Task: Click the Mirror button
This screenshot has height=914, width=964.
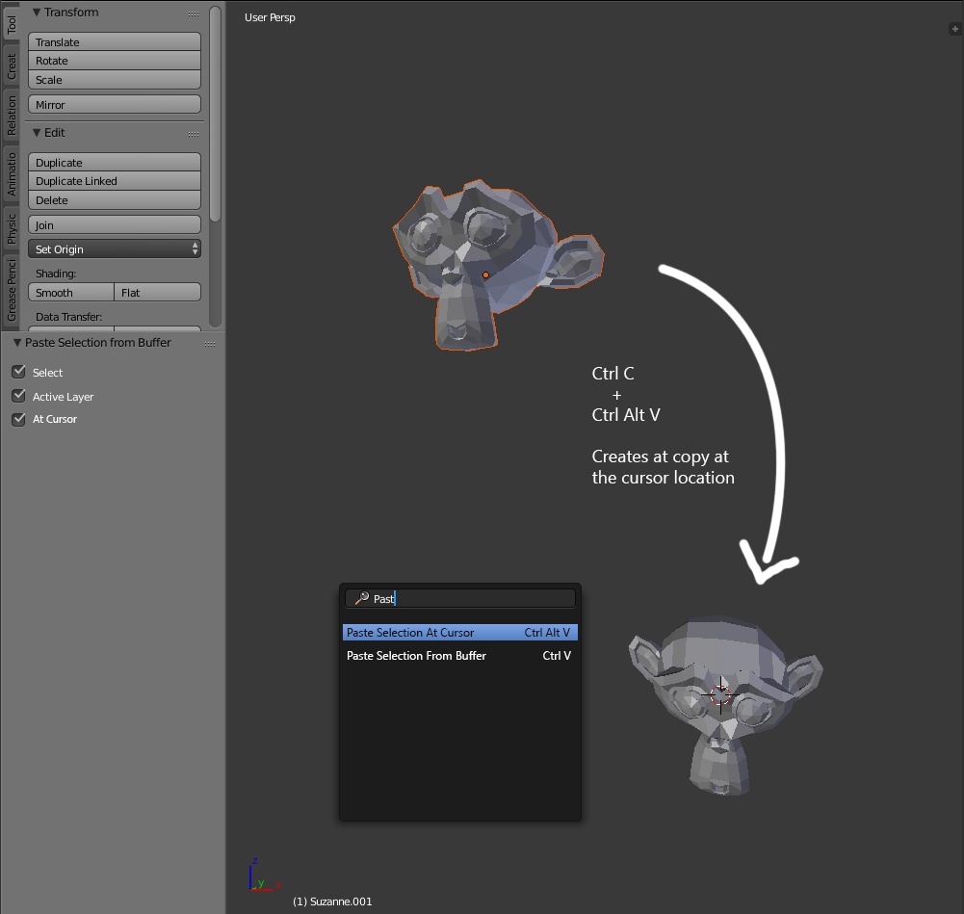Action: pyautogui.click(x=115, y=104)
